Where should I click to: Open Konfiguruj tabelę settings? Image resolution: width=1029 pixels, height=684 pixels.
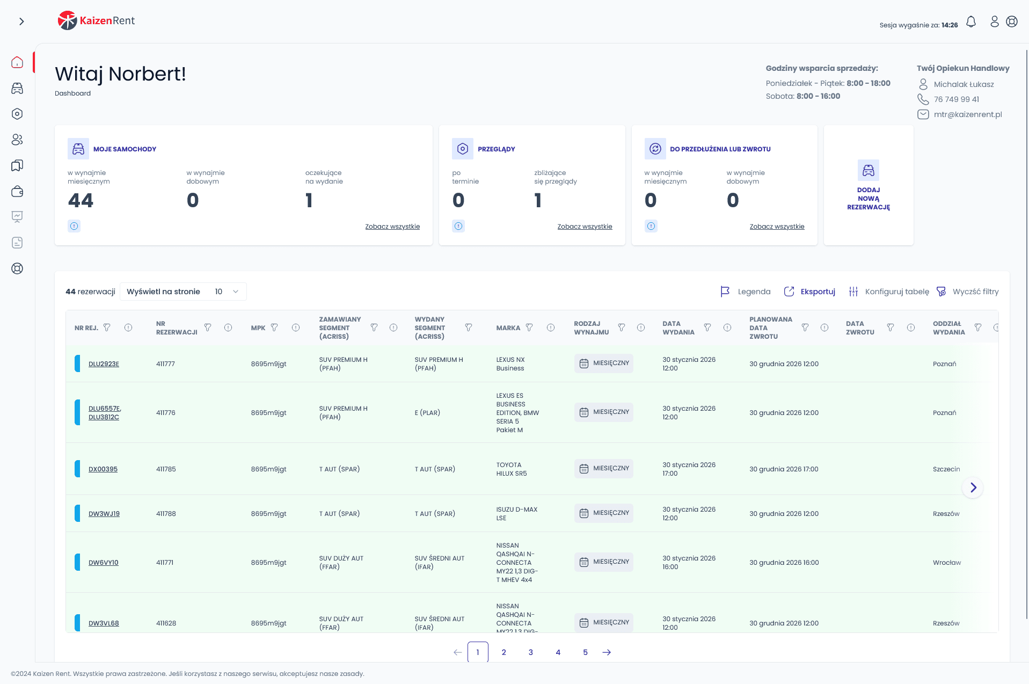(x=889, y=292)
